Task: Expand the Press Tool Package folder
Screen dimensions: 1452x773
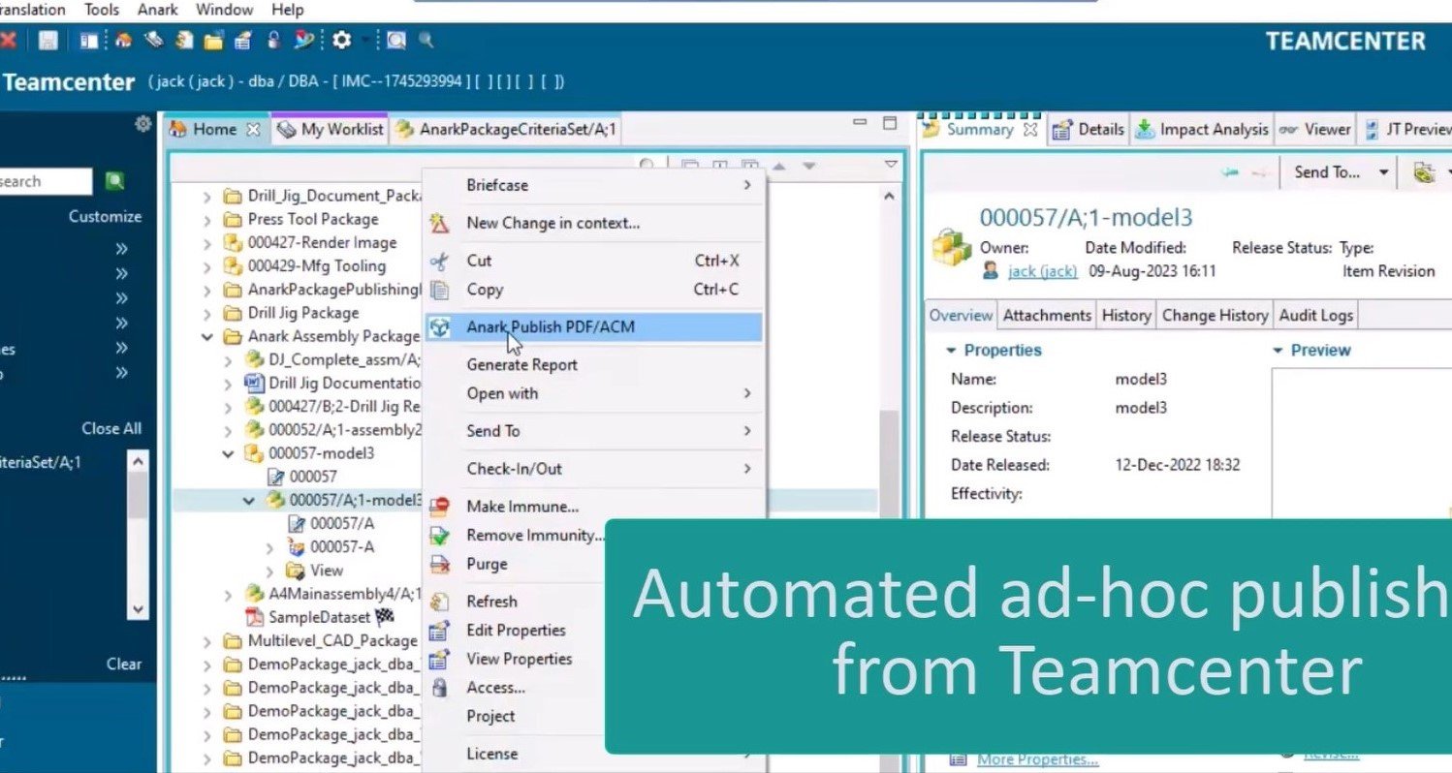Action: [207, 220]
